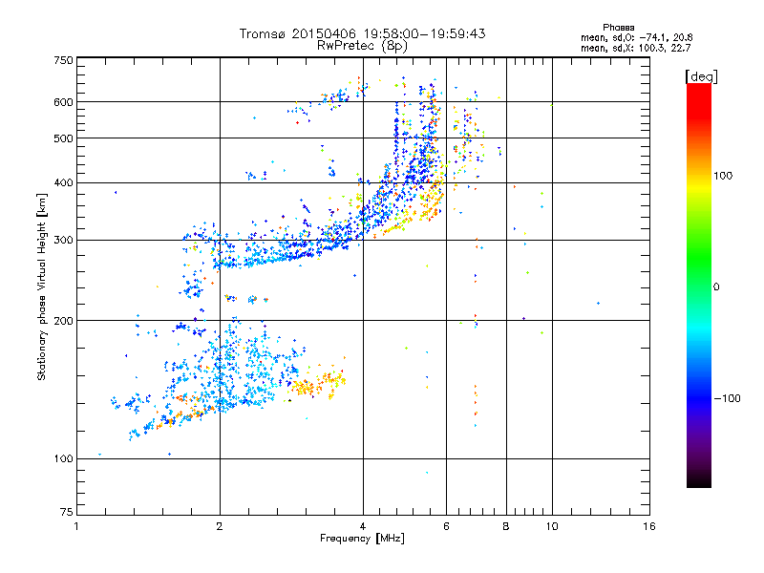Image resolution: width=764 pixels, height=573 pixels.
Task: Click the x-axis tick label '4'
Action: 363,526
